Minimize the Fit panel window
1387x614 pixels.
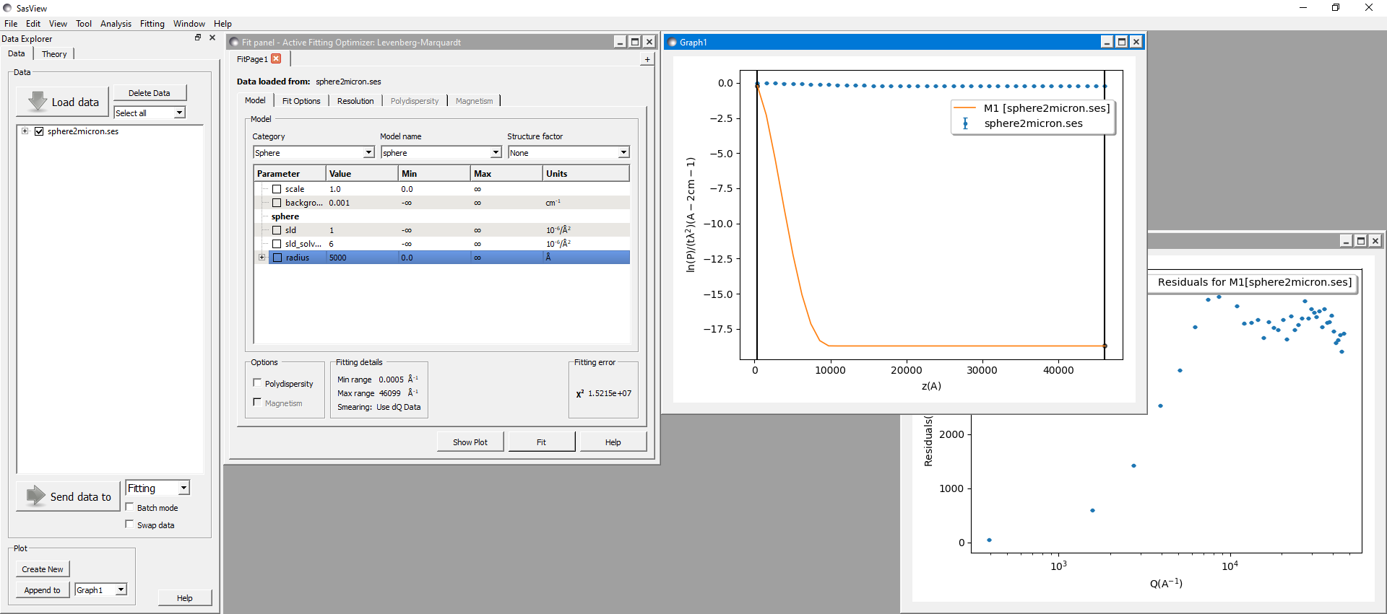pos(620,43)
